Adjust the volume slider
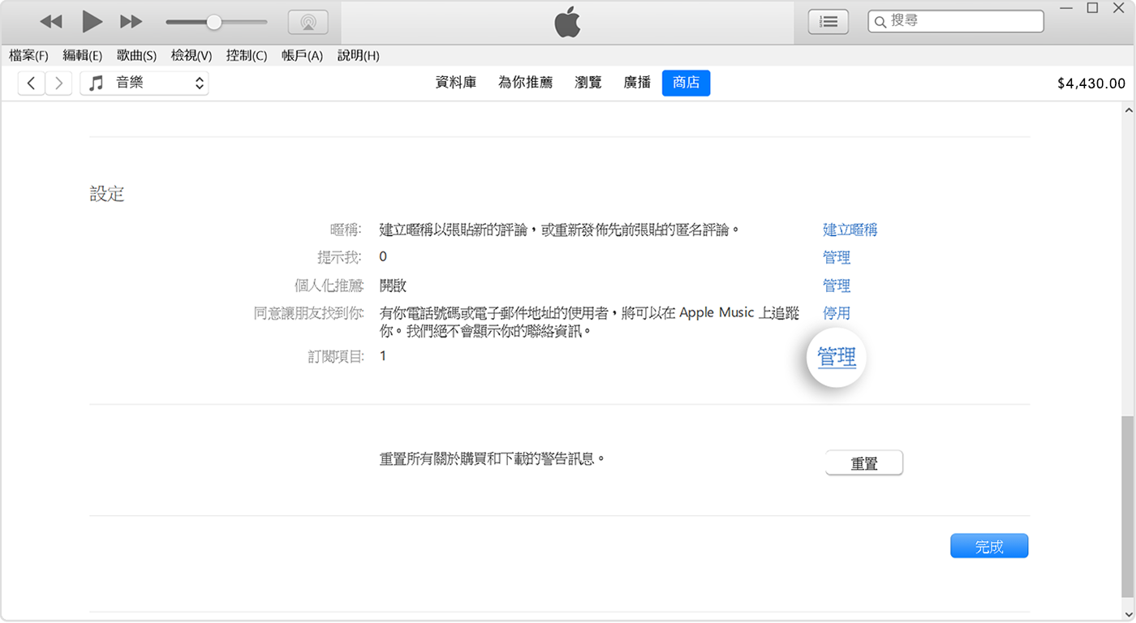This screenshot has height=623, width=1136. click(214, 22)
